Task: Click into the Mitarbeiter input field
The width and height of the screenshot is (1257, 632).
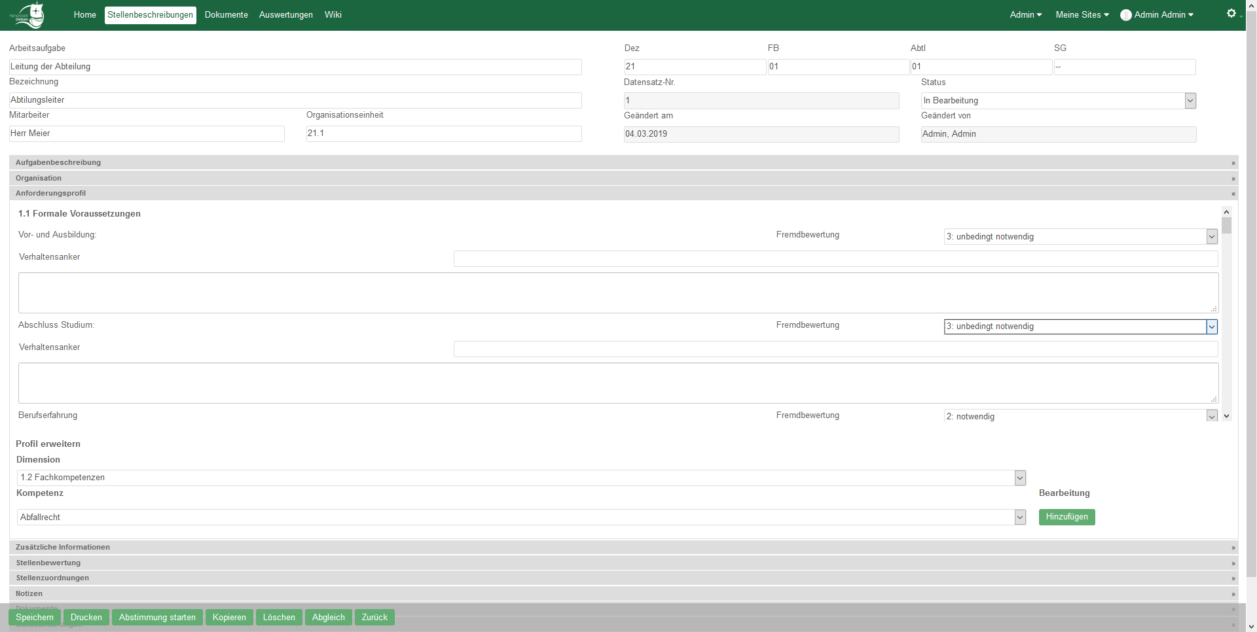Action: click(x=147, y=133)
